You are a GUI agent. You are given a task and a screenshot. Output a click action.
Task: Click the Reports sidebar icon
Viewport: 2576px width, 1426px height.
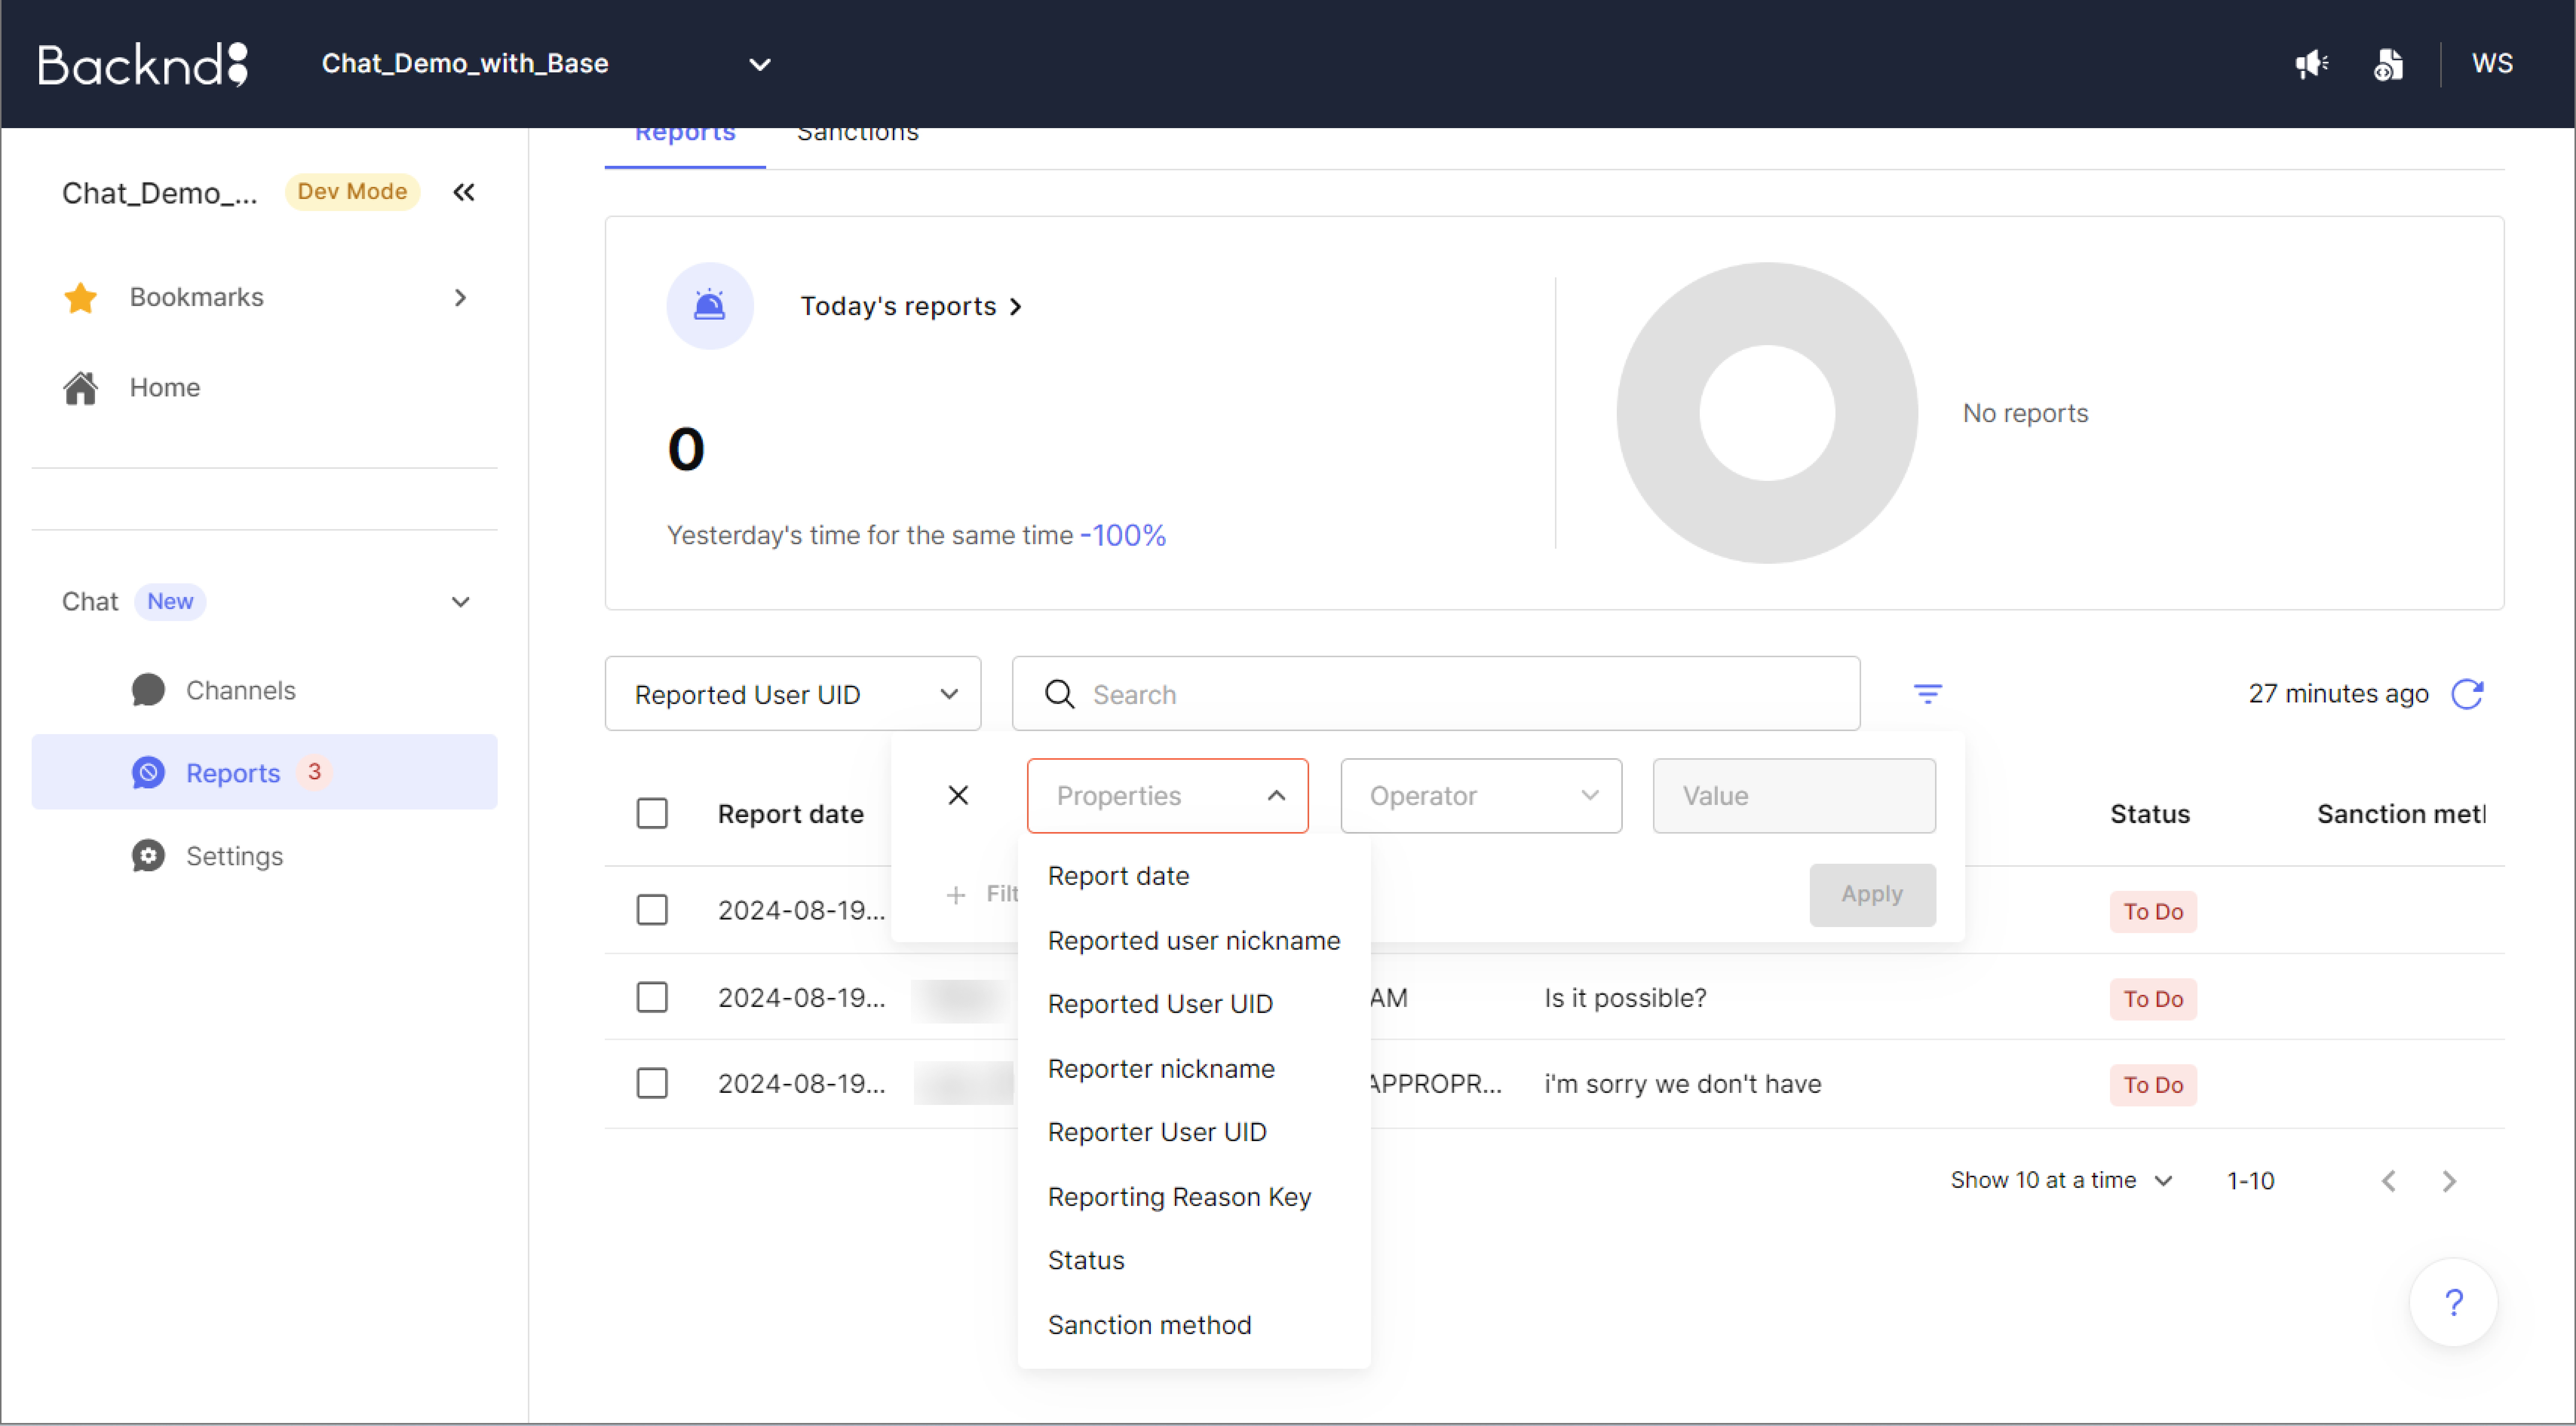148,773
